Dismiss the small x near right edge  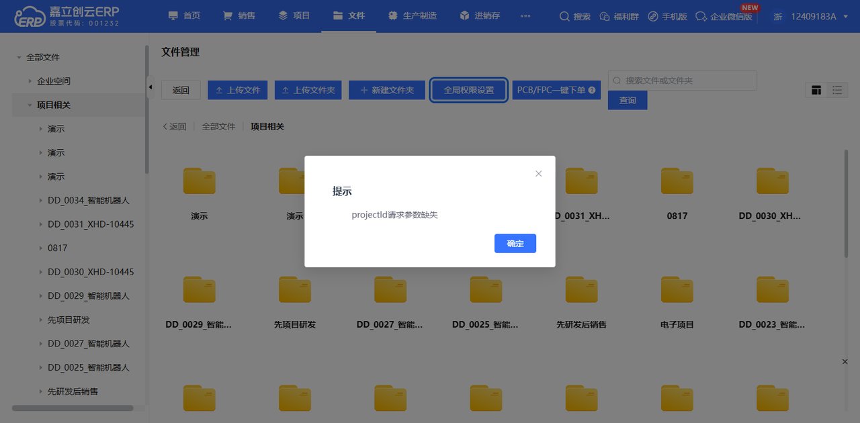coord(845,362)
